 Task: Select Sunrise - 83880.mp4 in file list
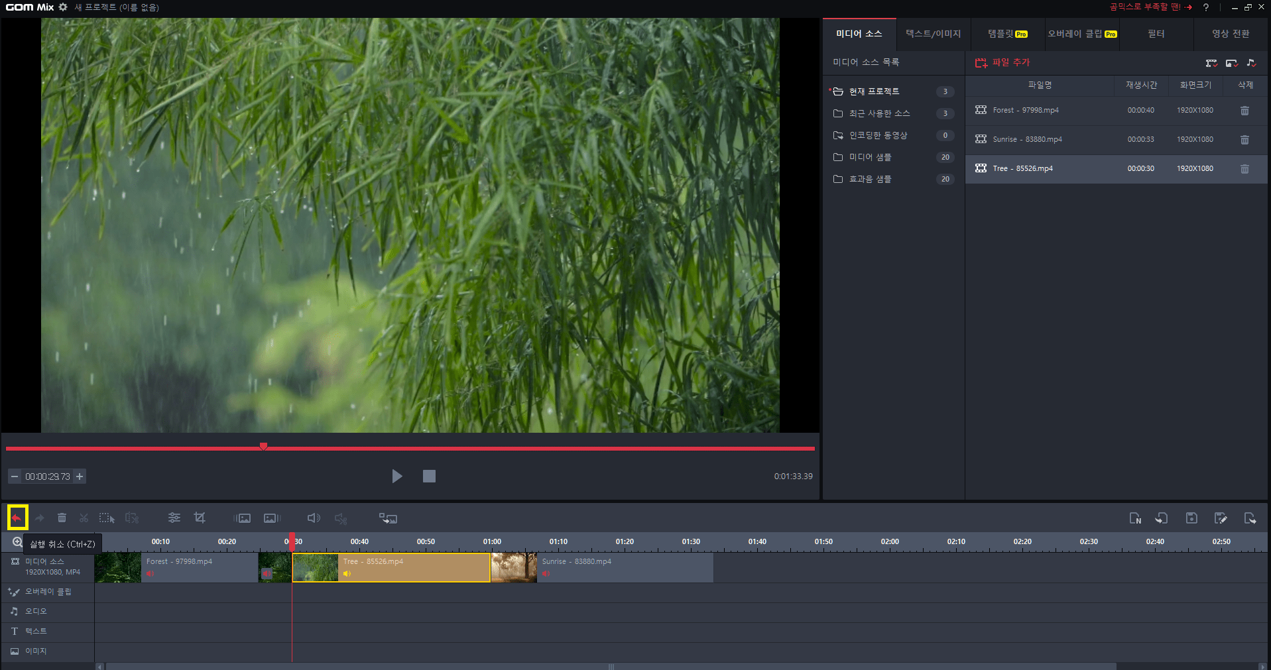pyautogui.click(x=1117, y=140)
